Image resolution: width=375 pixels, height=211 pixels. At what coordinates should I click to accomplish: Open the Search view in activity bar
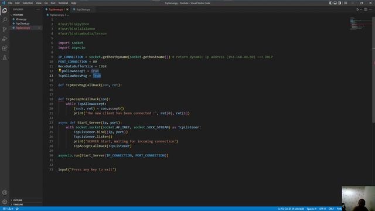(x=5, y=20)
